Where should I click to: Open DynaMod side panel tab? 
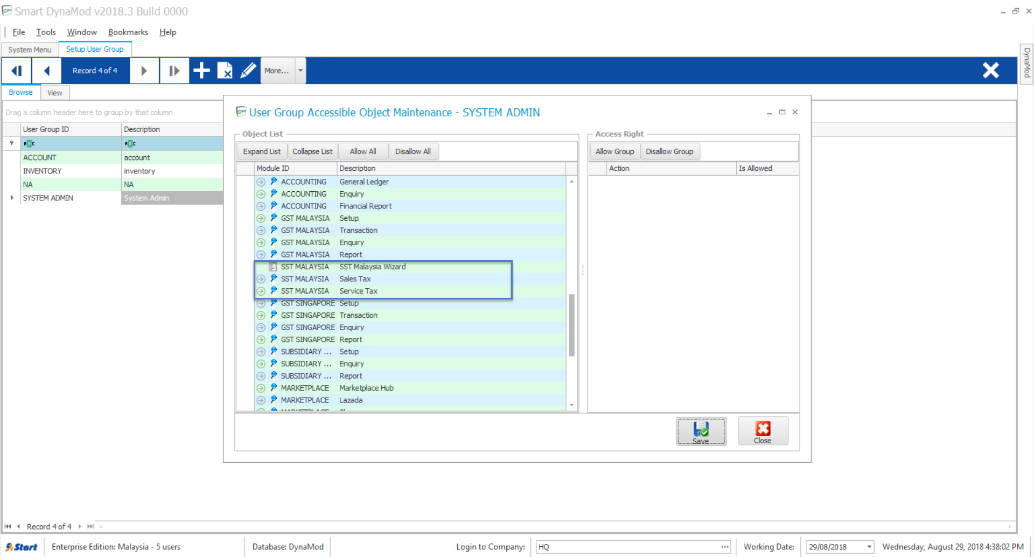tap(1026, 63)
